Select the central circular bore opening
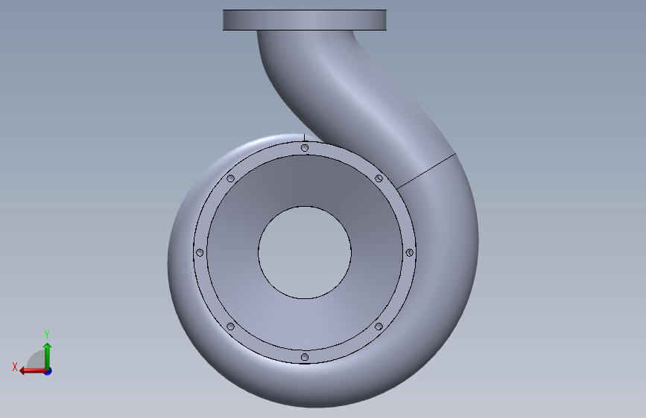This screenshot has width=646, height=418. 305,252
